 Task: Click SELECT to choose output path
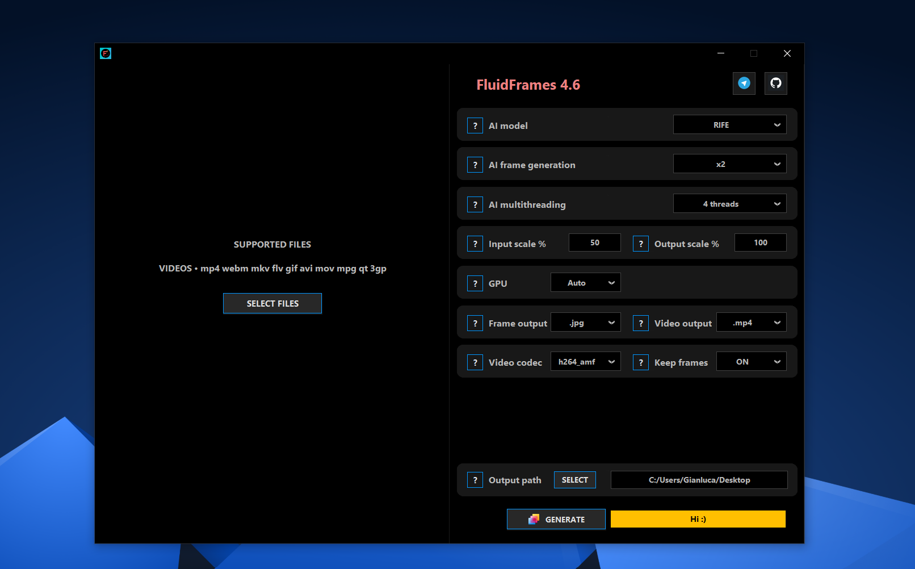[575, 480]
